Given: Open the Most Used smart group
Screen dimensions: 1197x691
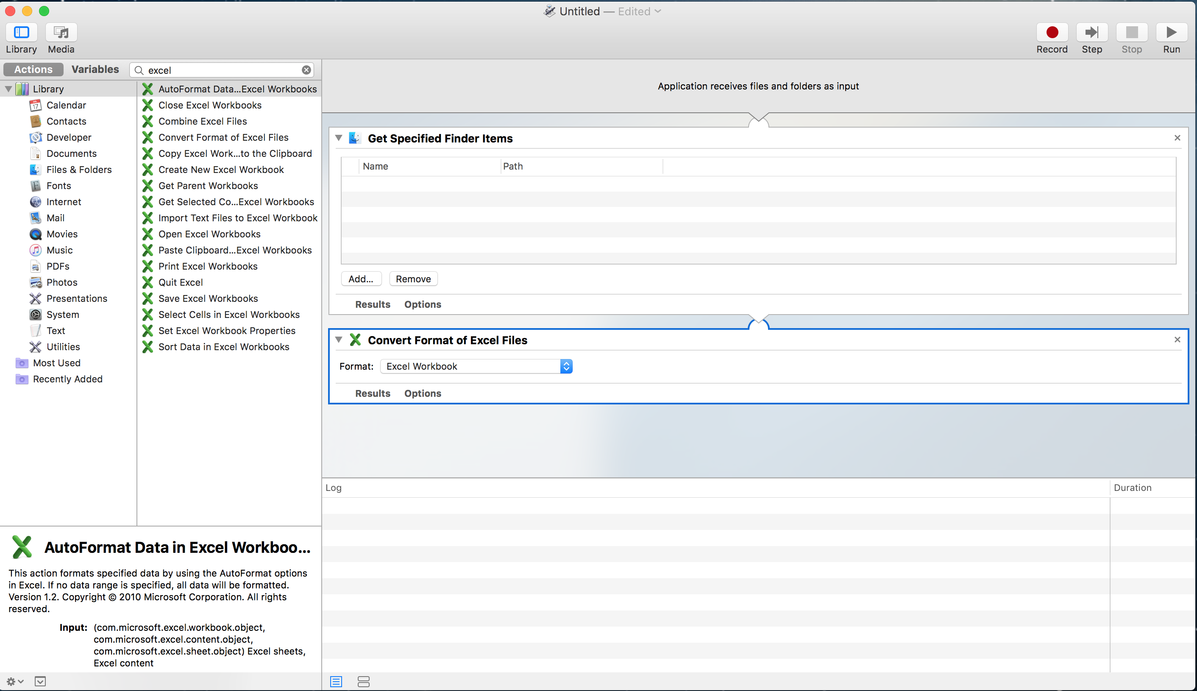Looking at the screenshot, I should (57, 363).
